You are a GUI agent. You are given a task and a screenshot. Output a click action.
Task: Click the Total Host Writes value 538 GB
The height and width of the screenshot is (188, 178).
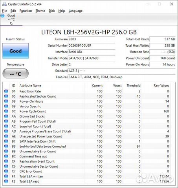162,45
